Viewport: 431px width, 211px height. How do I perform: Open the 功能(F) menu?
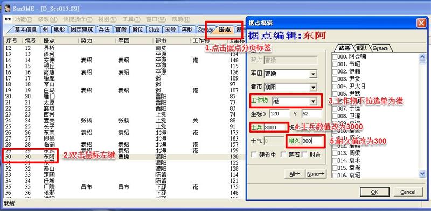click(x=24, y=20)
